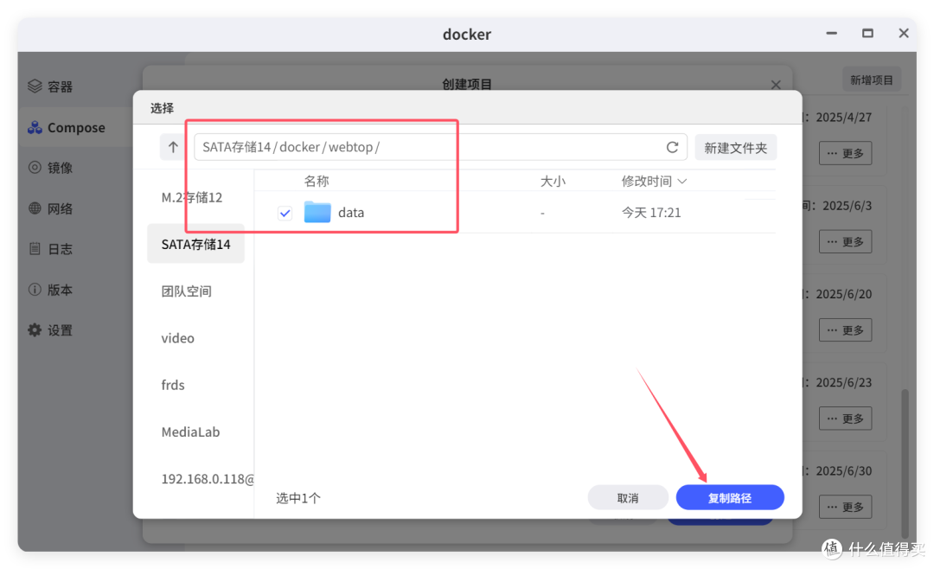Click the refresh icon in path bar

672,147
